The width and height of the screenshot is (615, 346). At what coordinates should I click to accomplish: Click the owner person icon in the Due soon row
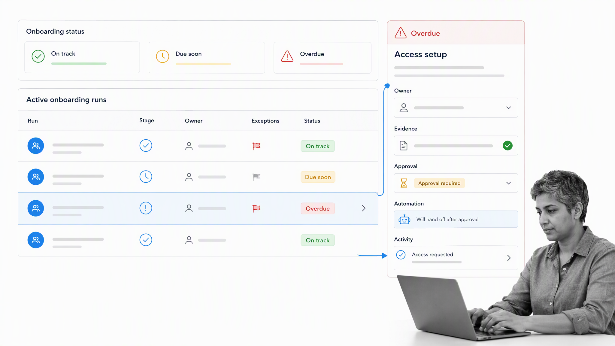point(189,177)
